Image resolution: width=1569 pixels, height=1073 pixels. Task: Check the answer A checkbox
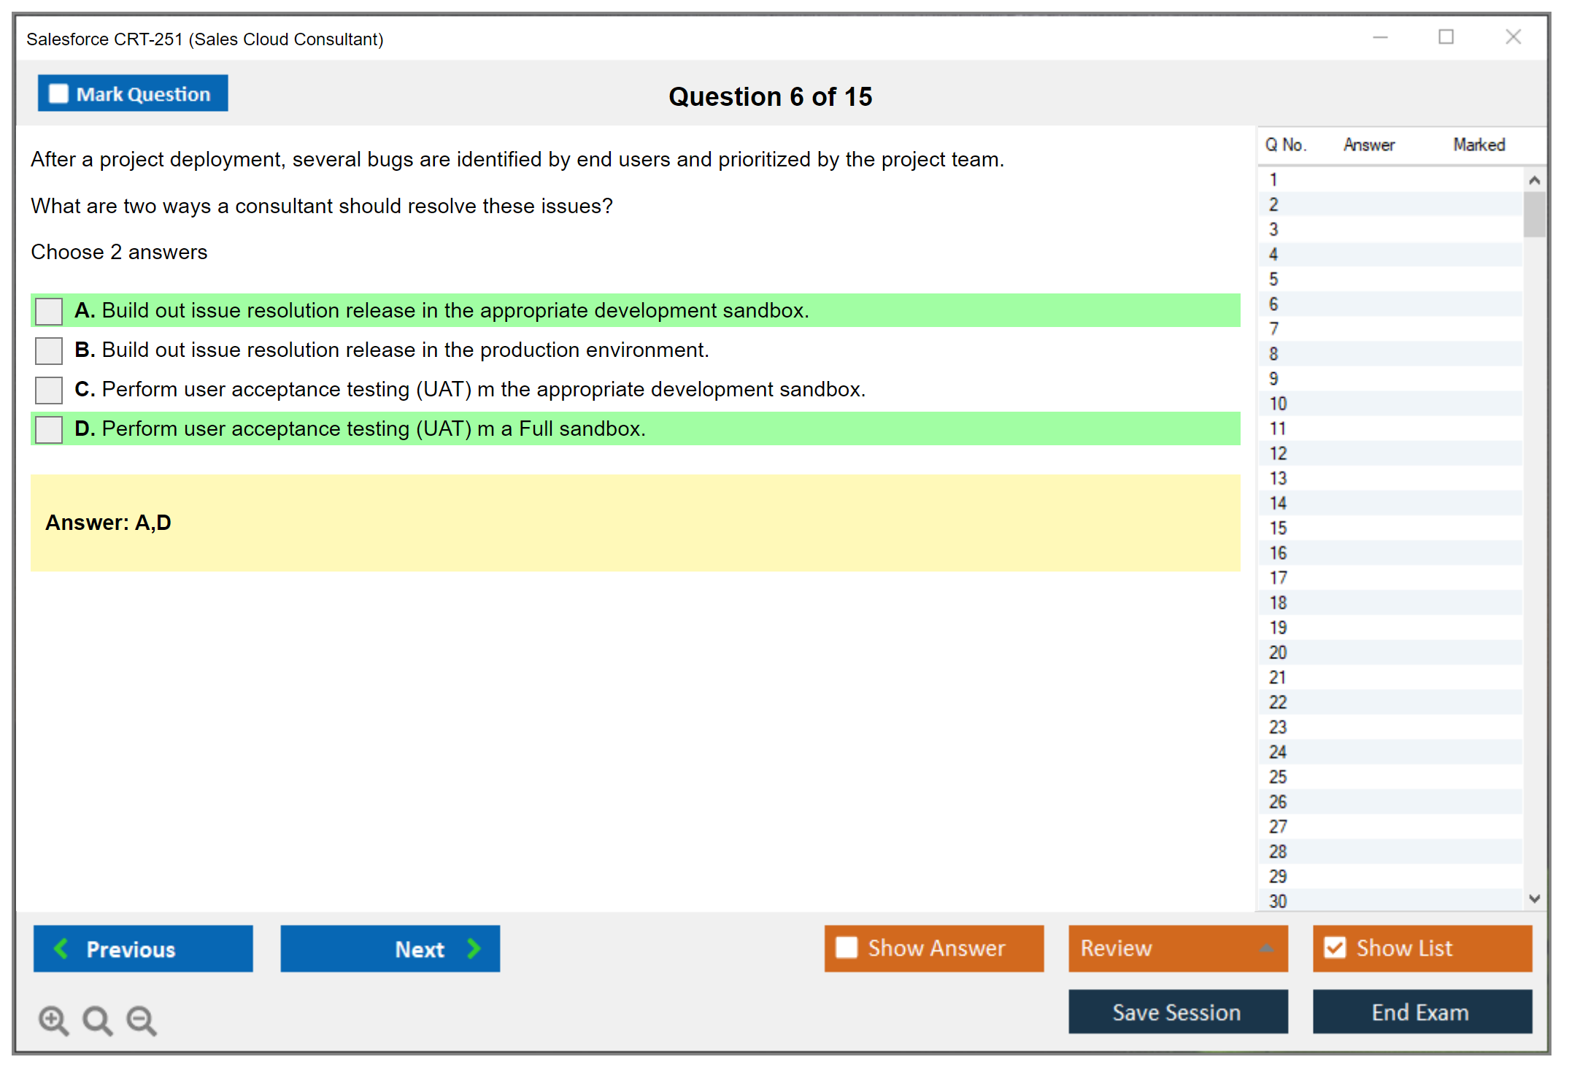[49, 311]
